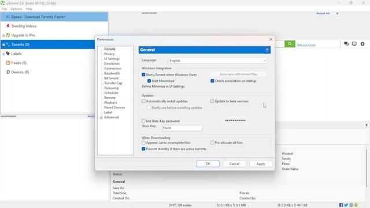The image size is (370, 208).
Task: Open the File menu
Action: (x=4, y=9)
